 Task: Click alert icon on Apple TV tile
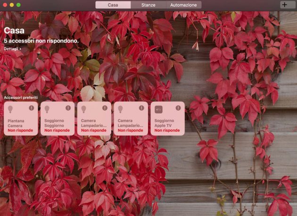pyautogui.click(x=178, y=108)
